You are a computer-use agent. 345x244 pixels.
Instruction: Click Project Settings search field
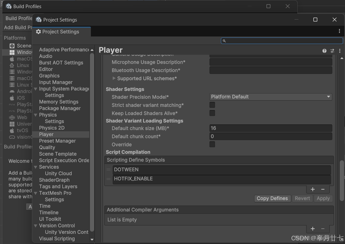(282, 41)
